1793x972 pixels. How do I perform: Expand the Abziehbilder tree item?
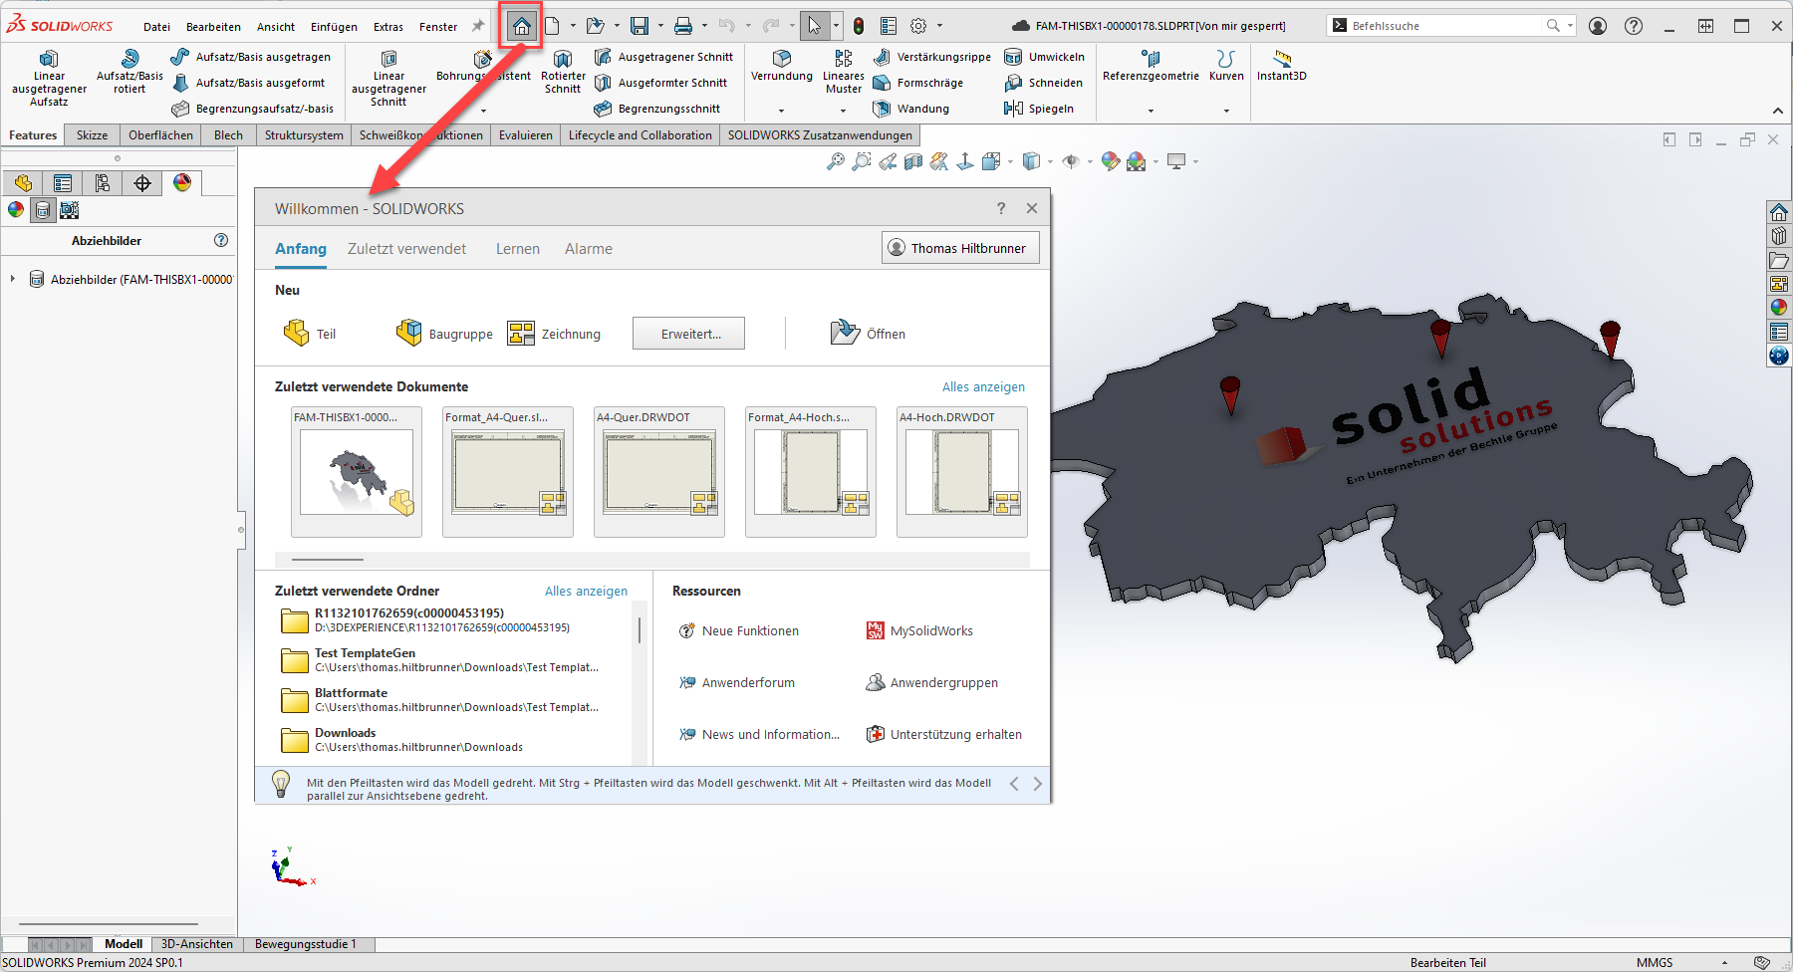click(13, 279)
